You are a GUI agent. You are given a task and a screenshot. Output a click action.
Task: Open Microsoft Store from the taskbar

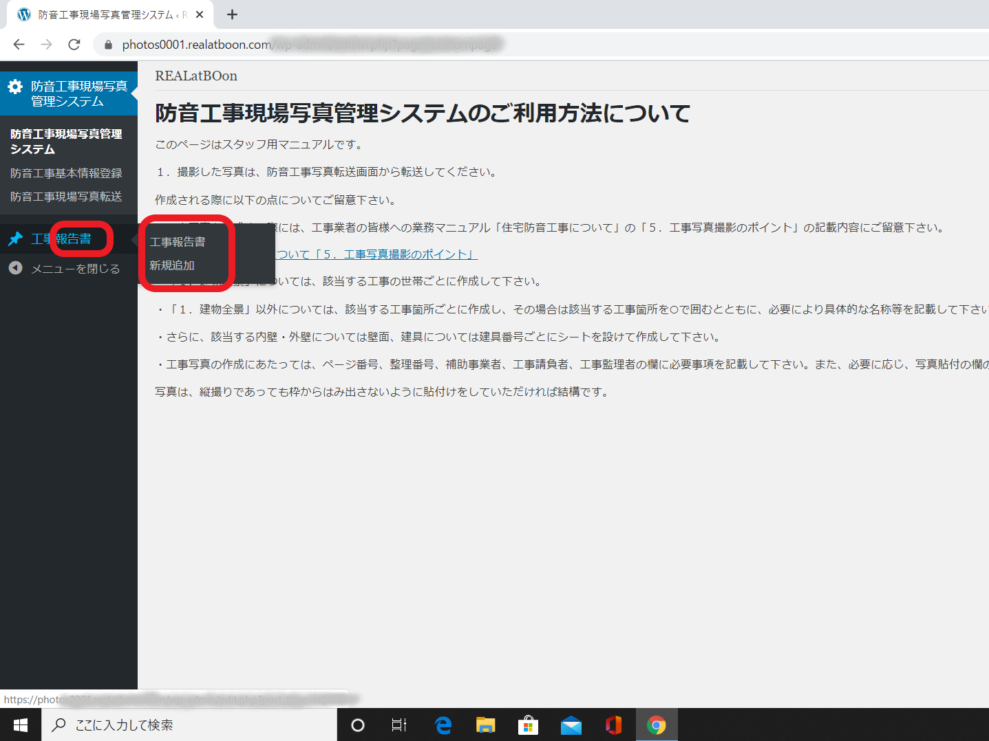tap(528, 725)
